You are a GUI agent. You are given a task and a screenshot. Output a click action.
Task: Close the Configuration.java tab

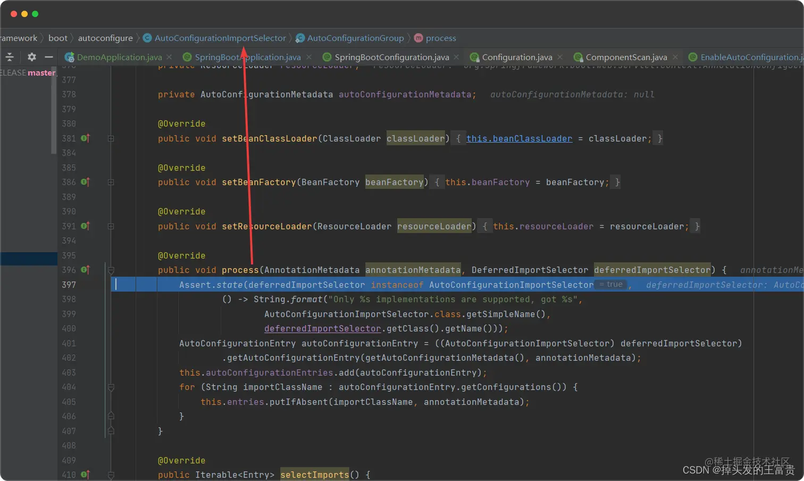559,57
